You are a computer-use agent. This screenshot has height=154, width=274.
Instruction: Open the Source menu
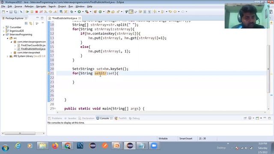(18, 6)
